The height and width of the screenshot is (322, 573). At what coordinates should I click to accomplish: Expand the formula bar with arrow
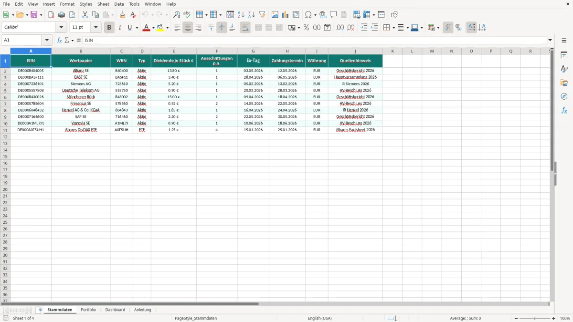[x=550, y=41]
